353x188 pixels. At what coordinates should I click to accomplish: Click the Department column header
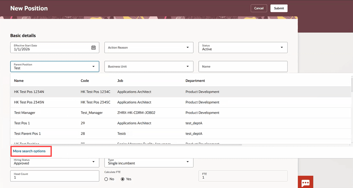tap(195, 81)
